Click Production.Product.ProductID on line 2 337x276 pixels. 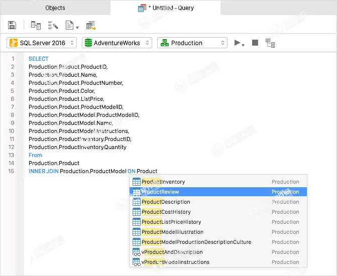[x=68, y=67]
